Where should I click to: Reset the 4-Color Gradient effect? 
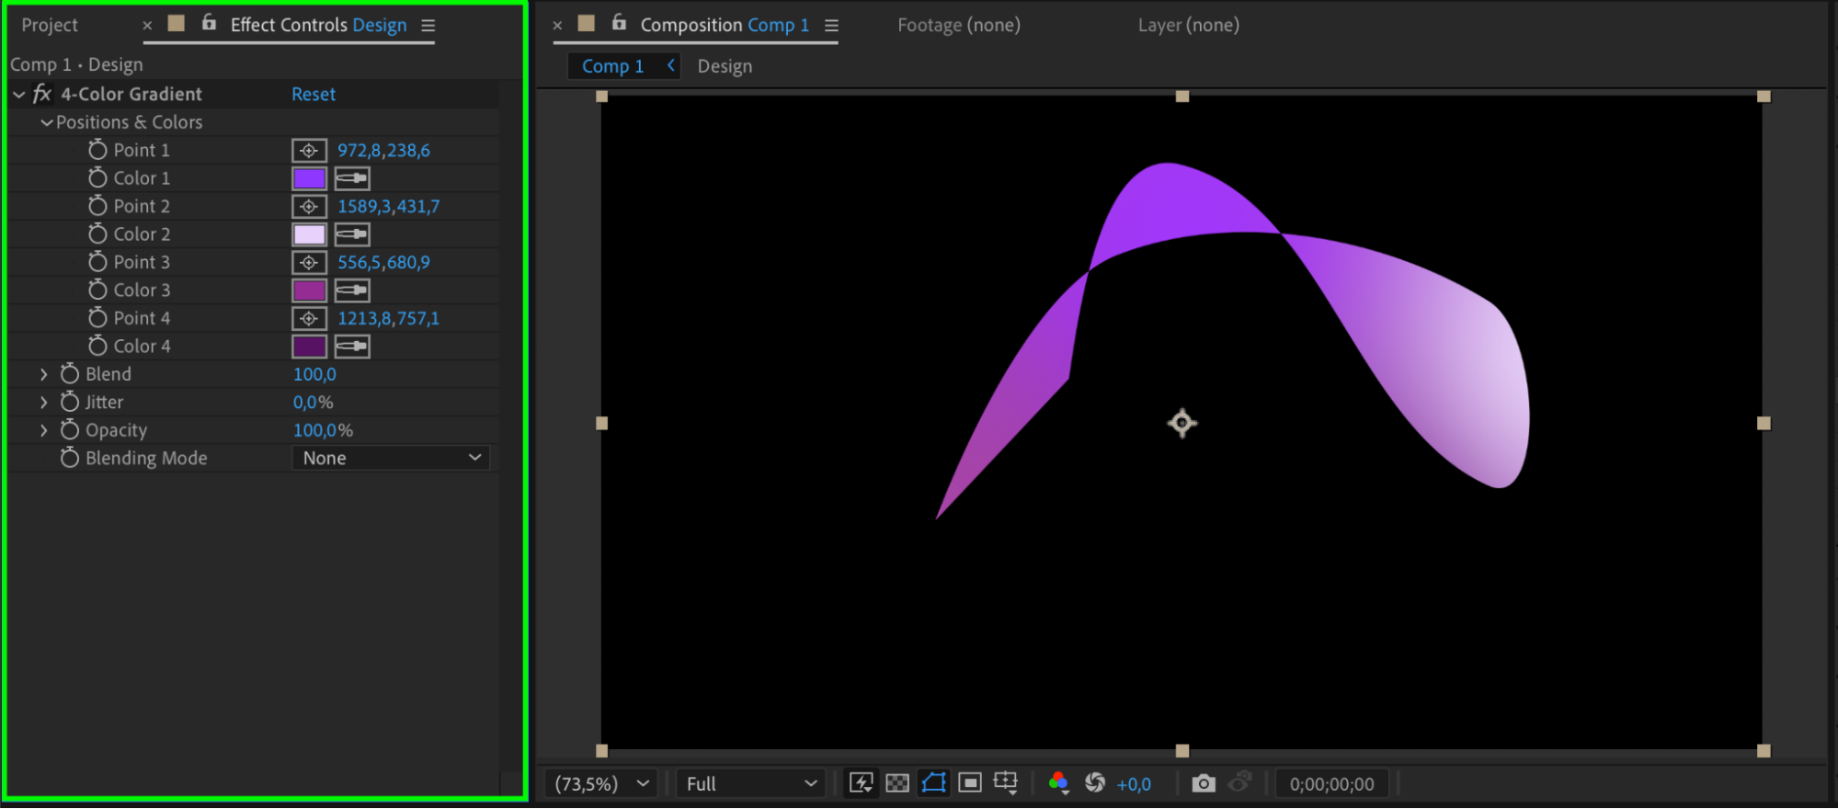(x=314, y=94)
